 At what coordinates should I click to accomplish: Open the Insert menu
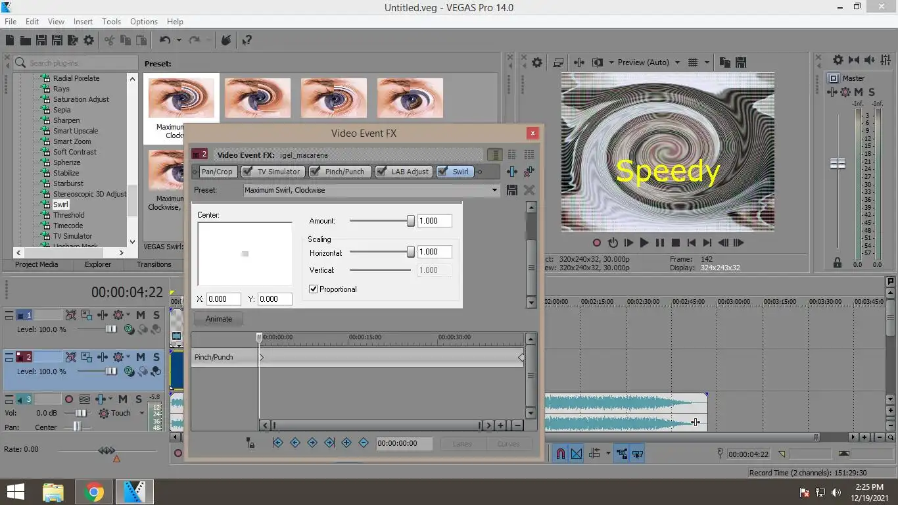pos(83,21)
